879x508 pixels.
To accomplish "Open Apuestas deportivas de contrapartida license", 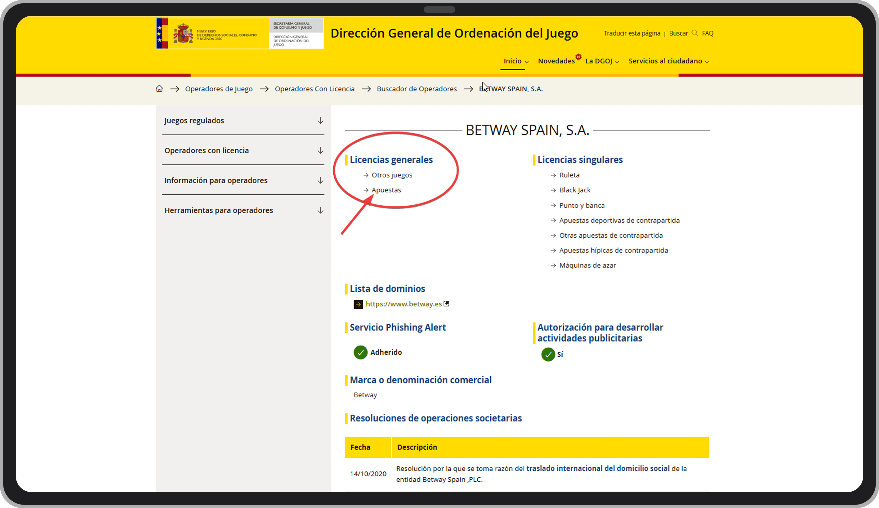I will [x=619, y=220].
